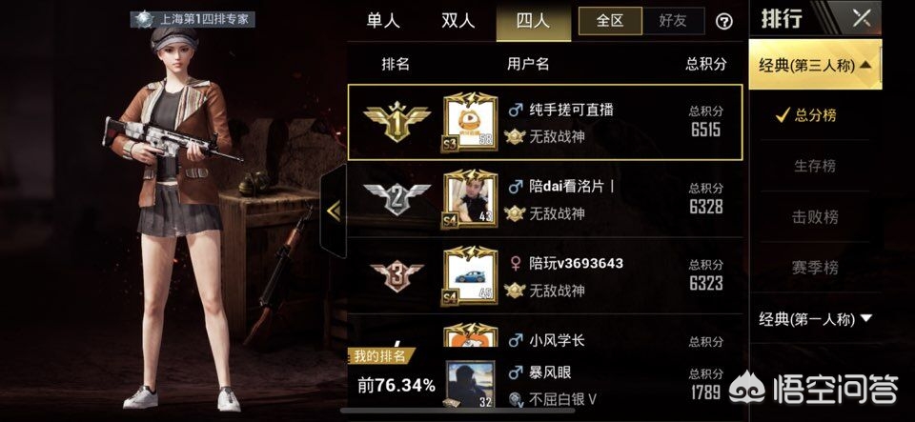Collapse the leaderboard using the left arrow tab
This screenshot has width=915, height=422.
coord(335,211)
